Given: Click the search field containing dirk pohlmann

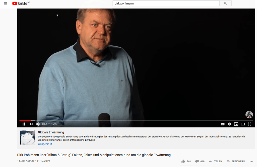Looking at the screenshot, I should click(x=166, y=3).
